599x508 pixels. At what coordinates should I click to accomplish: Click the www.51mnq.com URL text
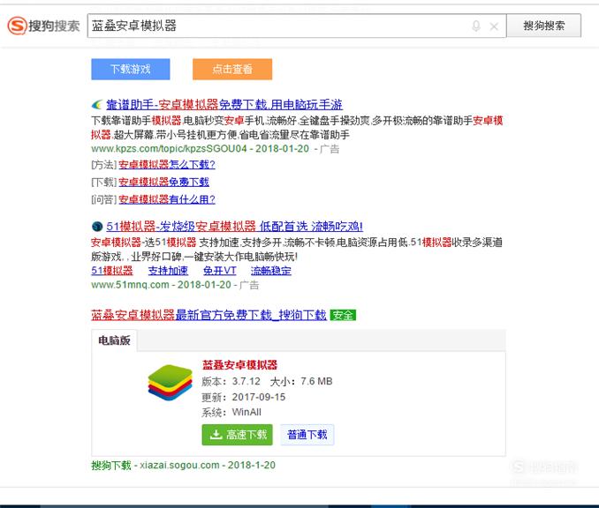[x=130, y=285]
